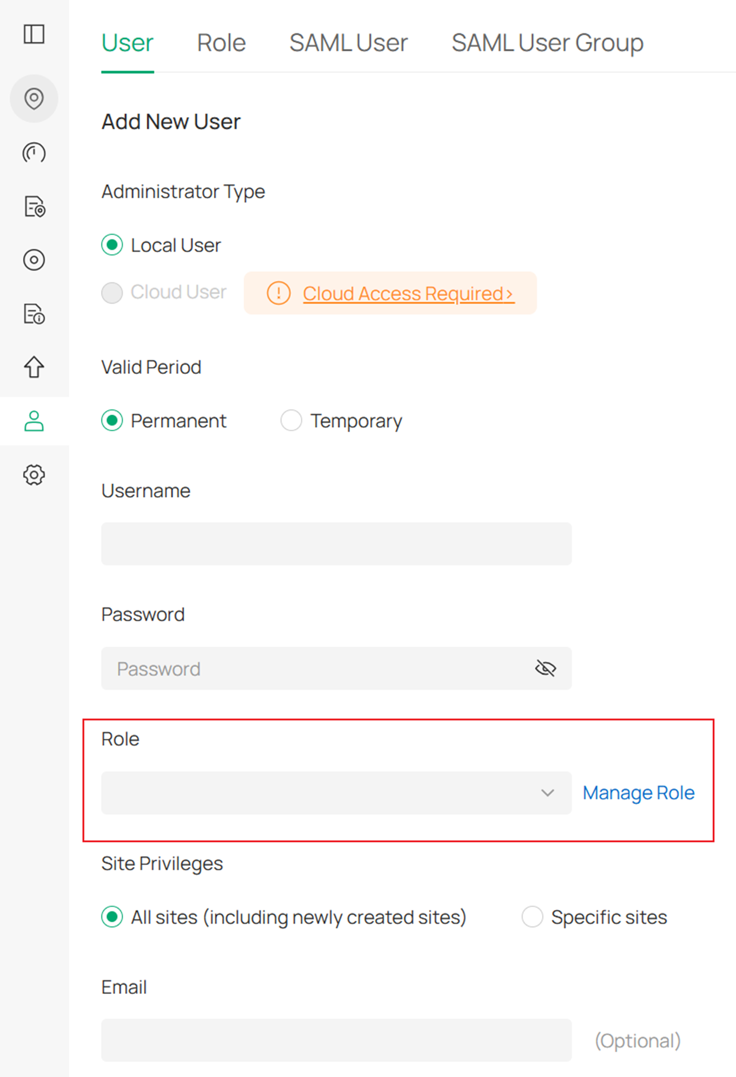Click the optional Email field
The height and width of the screenshot is (1077, 736).
(336, 1040)
